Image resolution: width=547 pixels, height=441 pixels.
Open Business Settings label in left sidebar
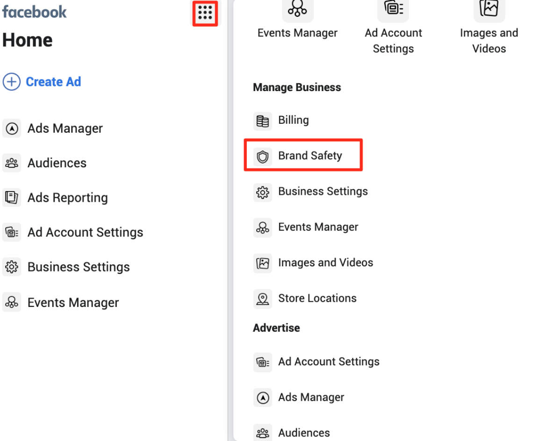[x=79, y=267]
